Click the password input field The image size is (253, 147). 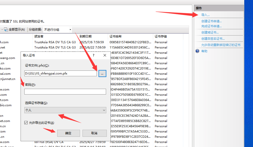[65, 92]
